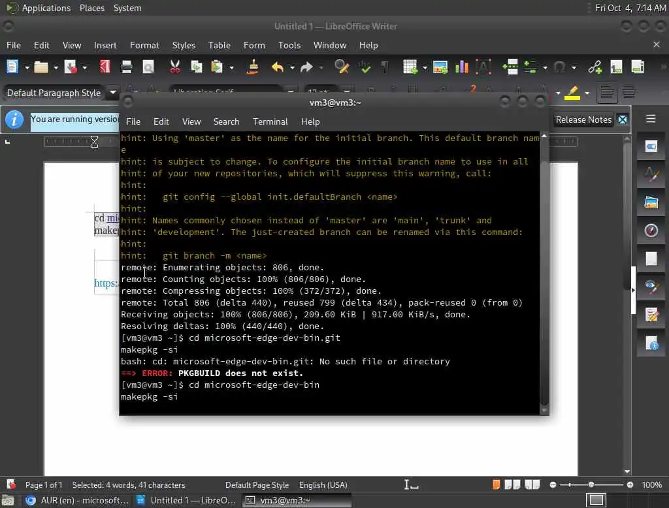
Task: Click the Undo arrow icon
Action: coord(277,67)
